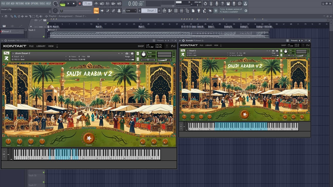Click the Play button in transport
The image size is (333, 187).
[68, 3]
